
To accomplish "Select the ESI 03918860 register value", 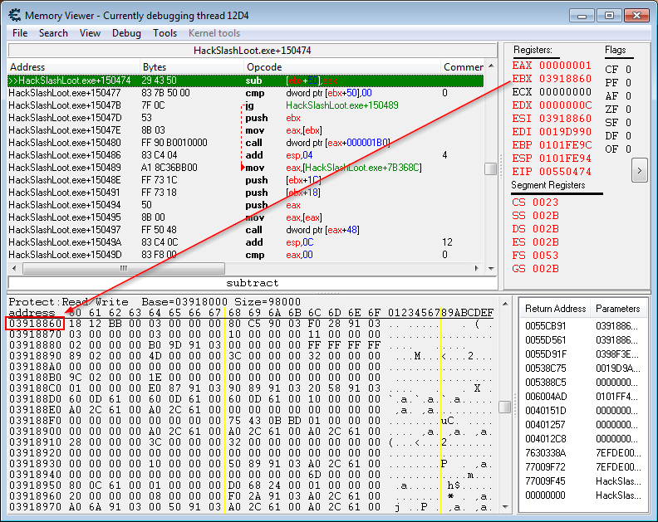I will point(552,119).
